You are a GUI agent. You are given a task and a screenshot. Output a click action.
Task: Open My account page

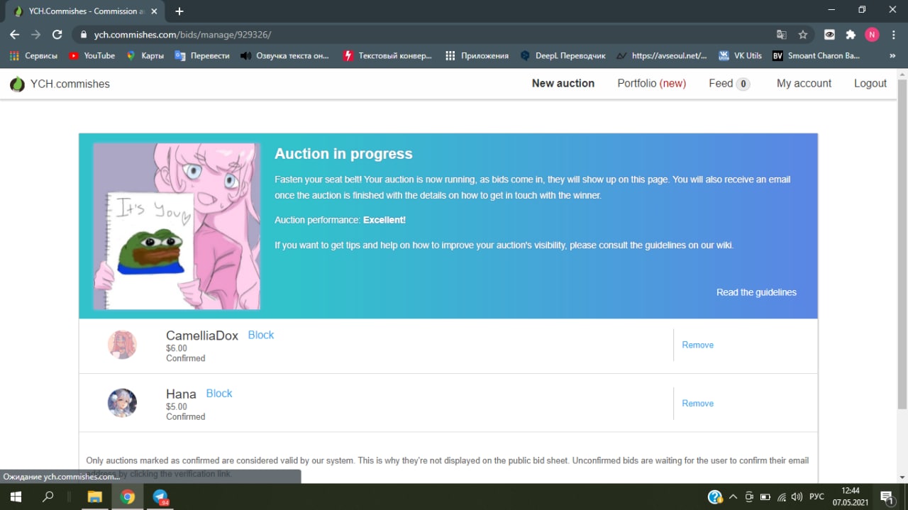tap(804, 83)
